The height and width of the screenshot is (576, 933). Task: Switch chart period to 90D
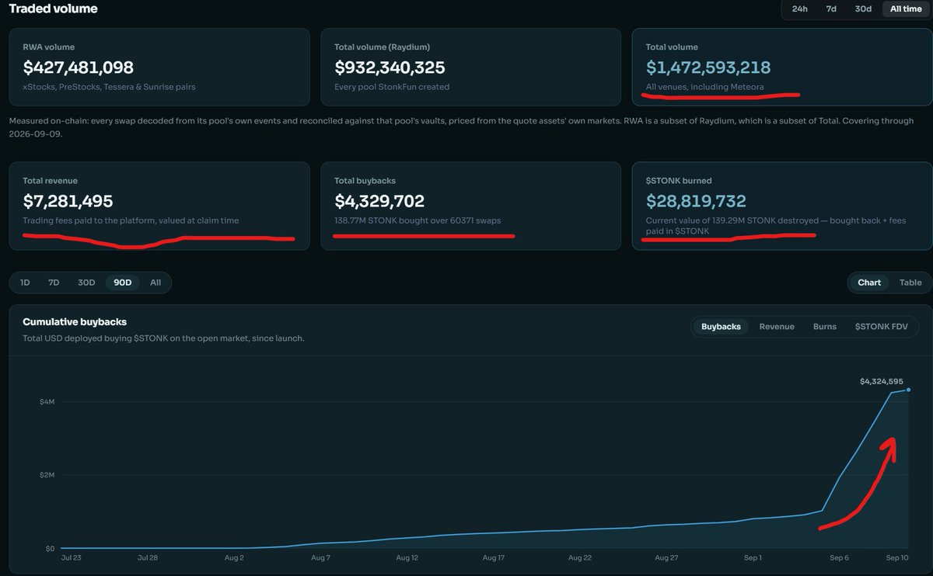123,283
